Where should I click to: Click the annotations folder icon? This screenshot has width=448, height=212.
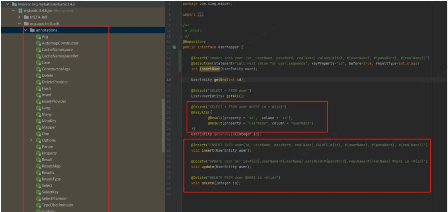pos(32,30)
